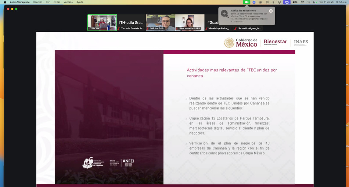The width and height of the screenshot is (349, 187).
Task: Select Héctor Galáz video thumbnail
Action: tap(160, 22)
